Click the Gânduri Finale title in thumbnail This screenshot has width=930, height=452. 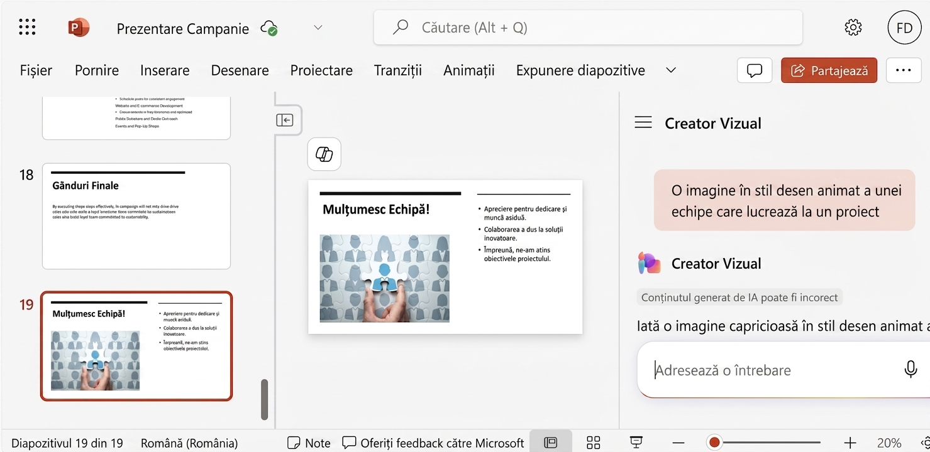tap(86, 186)
